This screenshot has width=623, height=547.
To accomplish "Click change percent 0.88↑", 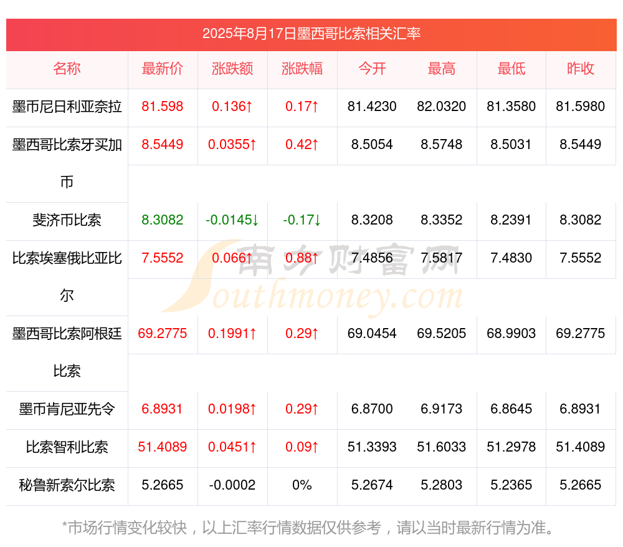I will pyautogui.click(x=302, y=258).
